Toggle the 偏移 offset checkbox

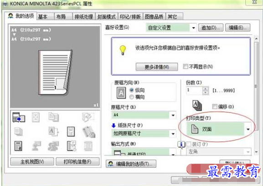tap(215, 106)
